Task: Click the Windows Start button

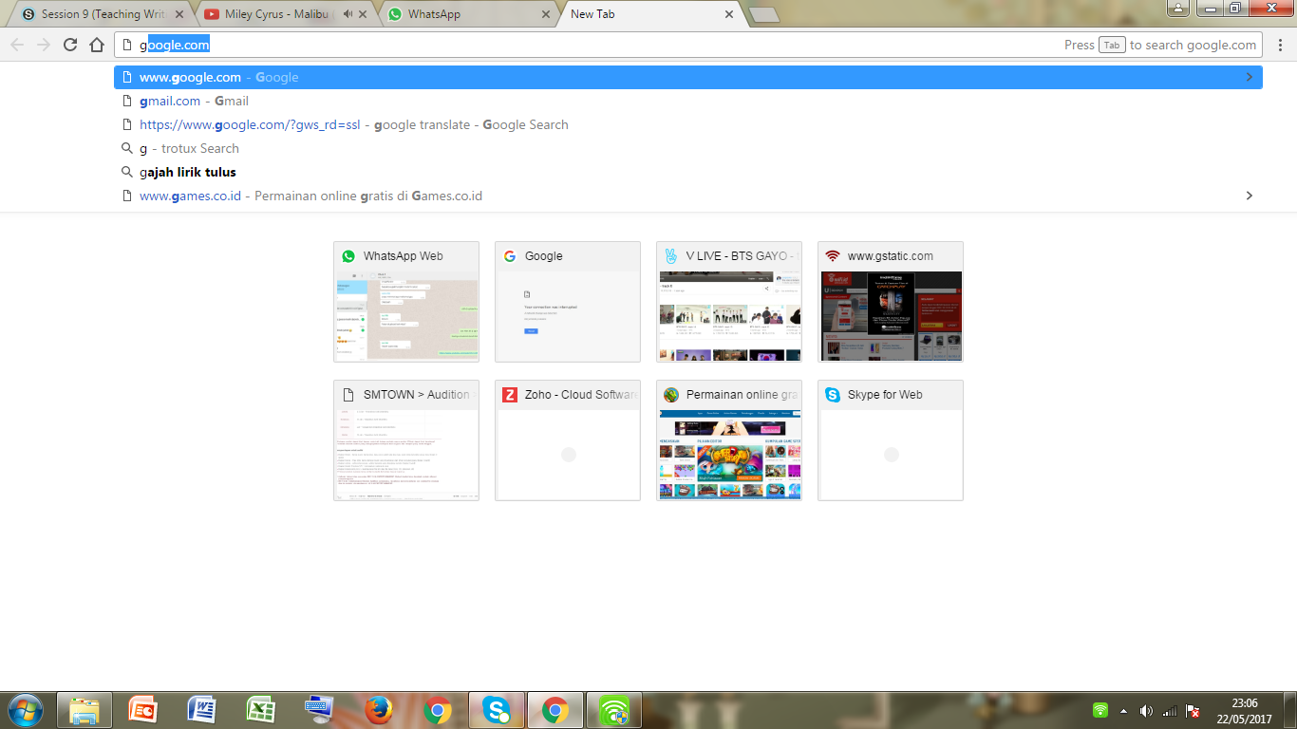Action: pos(26,710)
